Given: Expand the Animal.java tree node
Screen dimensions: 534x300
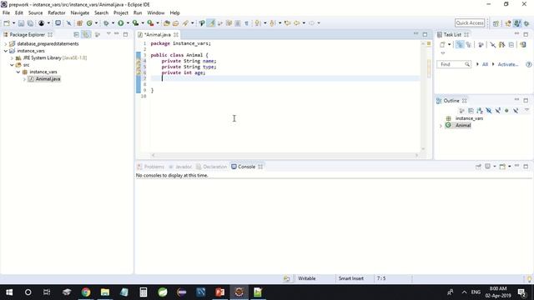Looking at the screenshot, I should 24,79.
